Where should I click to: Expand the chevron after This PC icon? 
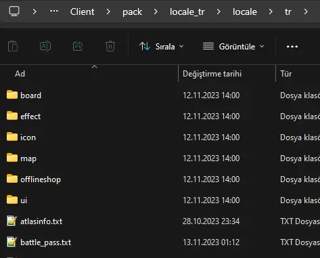coord(35,12)
